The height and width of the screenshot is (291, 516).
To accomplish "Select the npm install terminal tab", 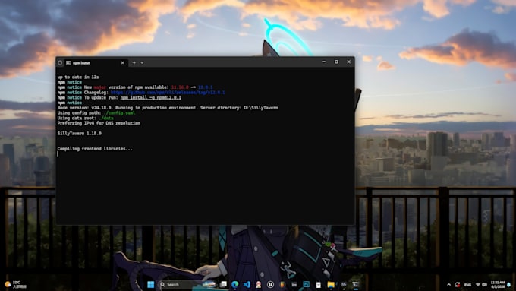I will 94,62.
